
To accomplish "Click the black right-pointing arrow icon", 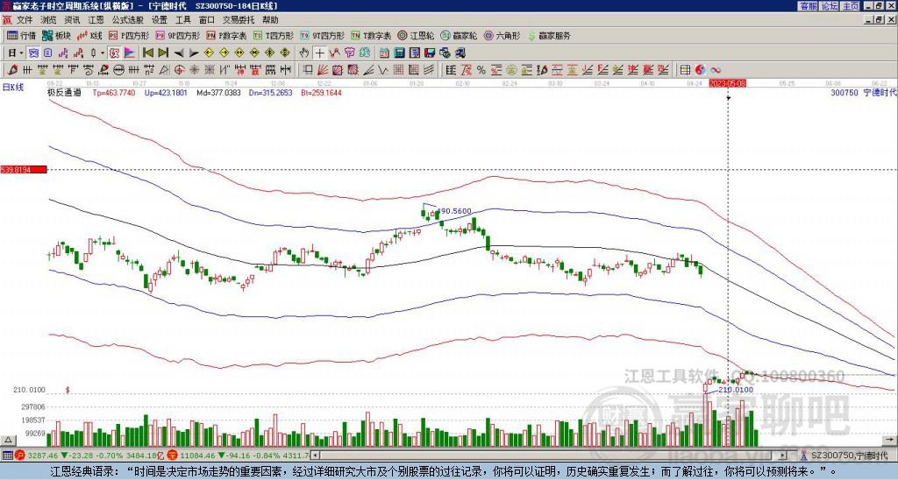I will pyautogui.click(x=194, y=53).
